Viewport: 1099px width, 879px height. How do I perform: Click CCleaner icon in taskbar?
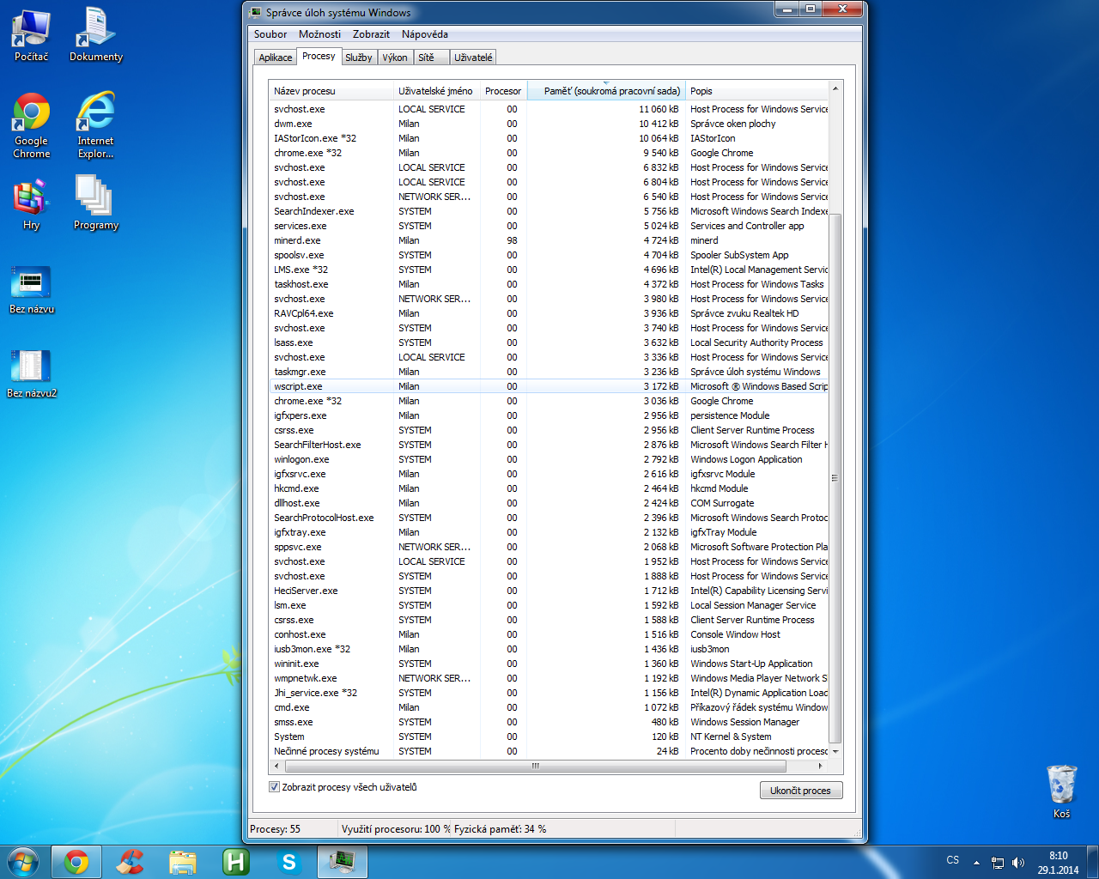pyautogui.click(x=130, y=862)
